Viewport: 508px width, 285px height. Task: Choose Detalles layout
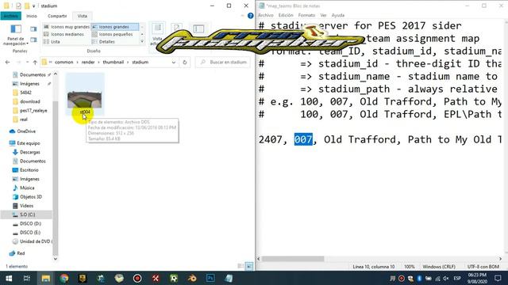pyautogui.click(x=103, y=42)
